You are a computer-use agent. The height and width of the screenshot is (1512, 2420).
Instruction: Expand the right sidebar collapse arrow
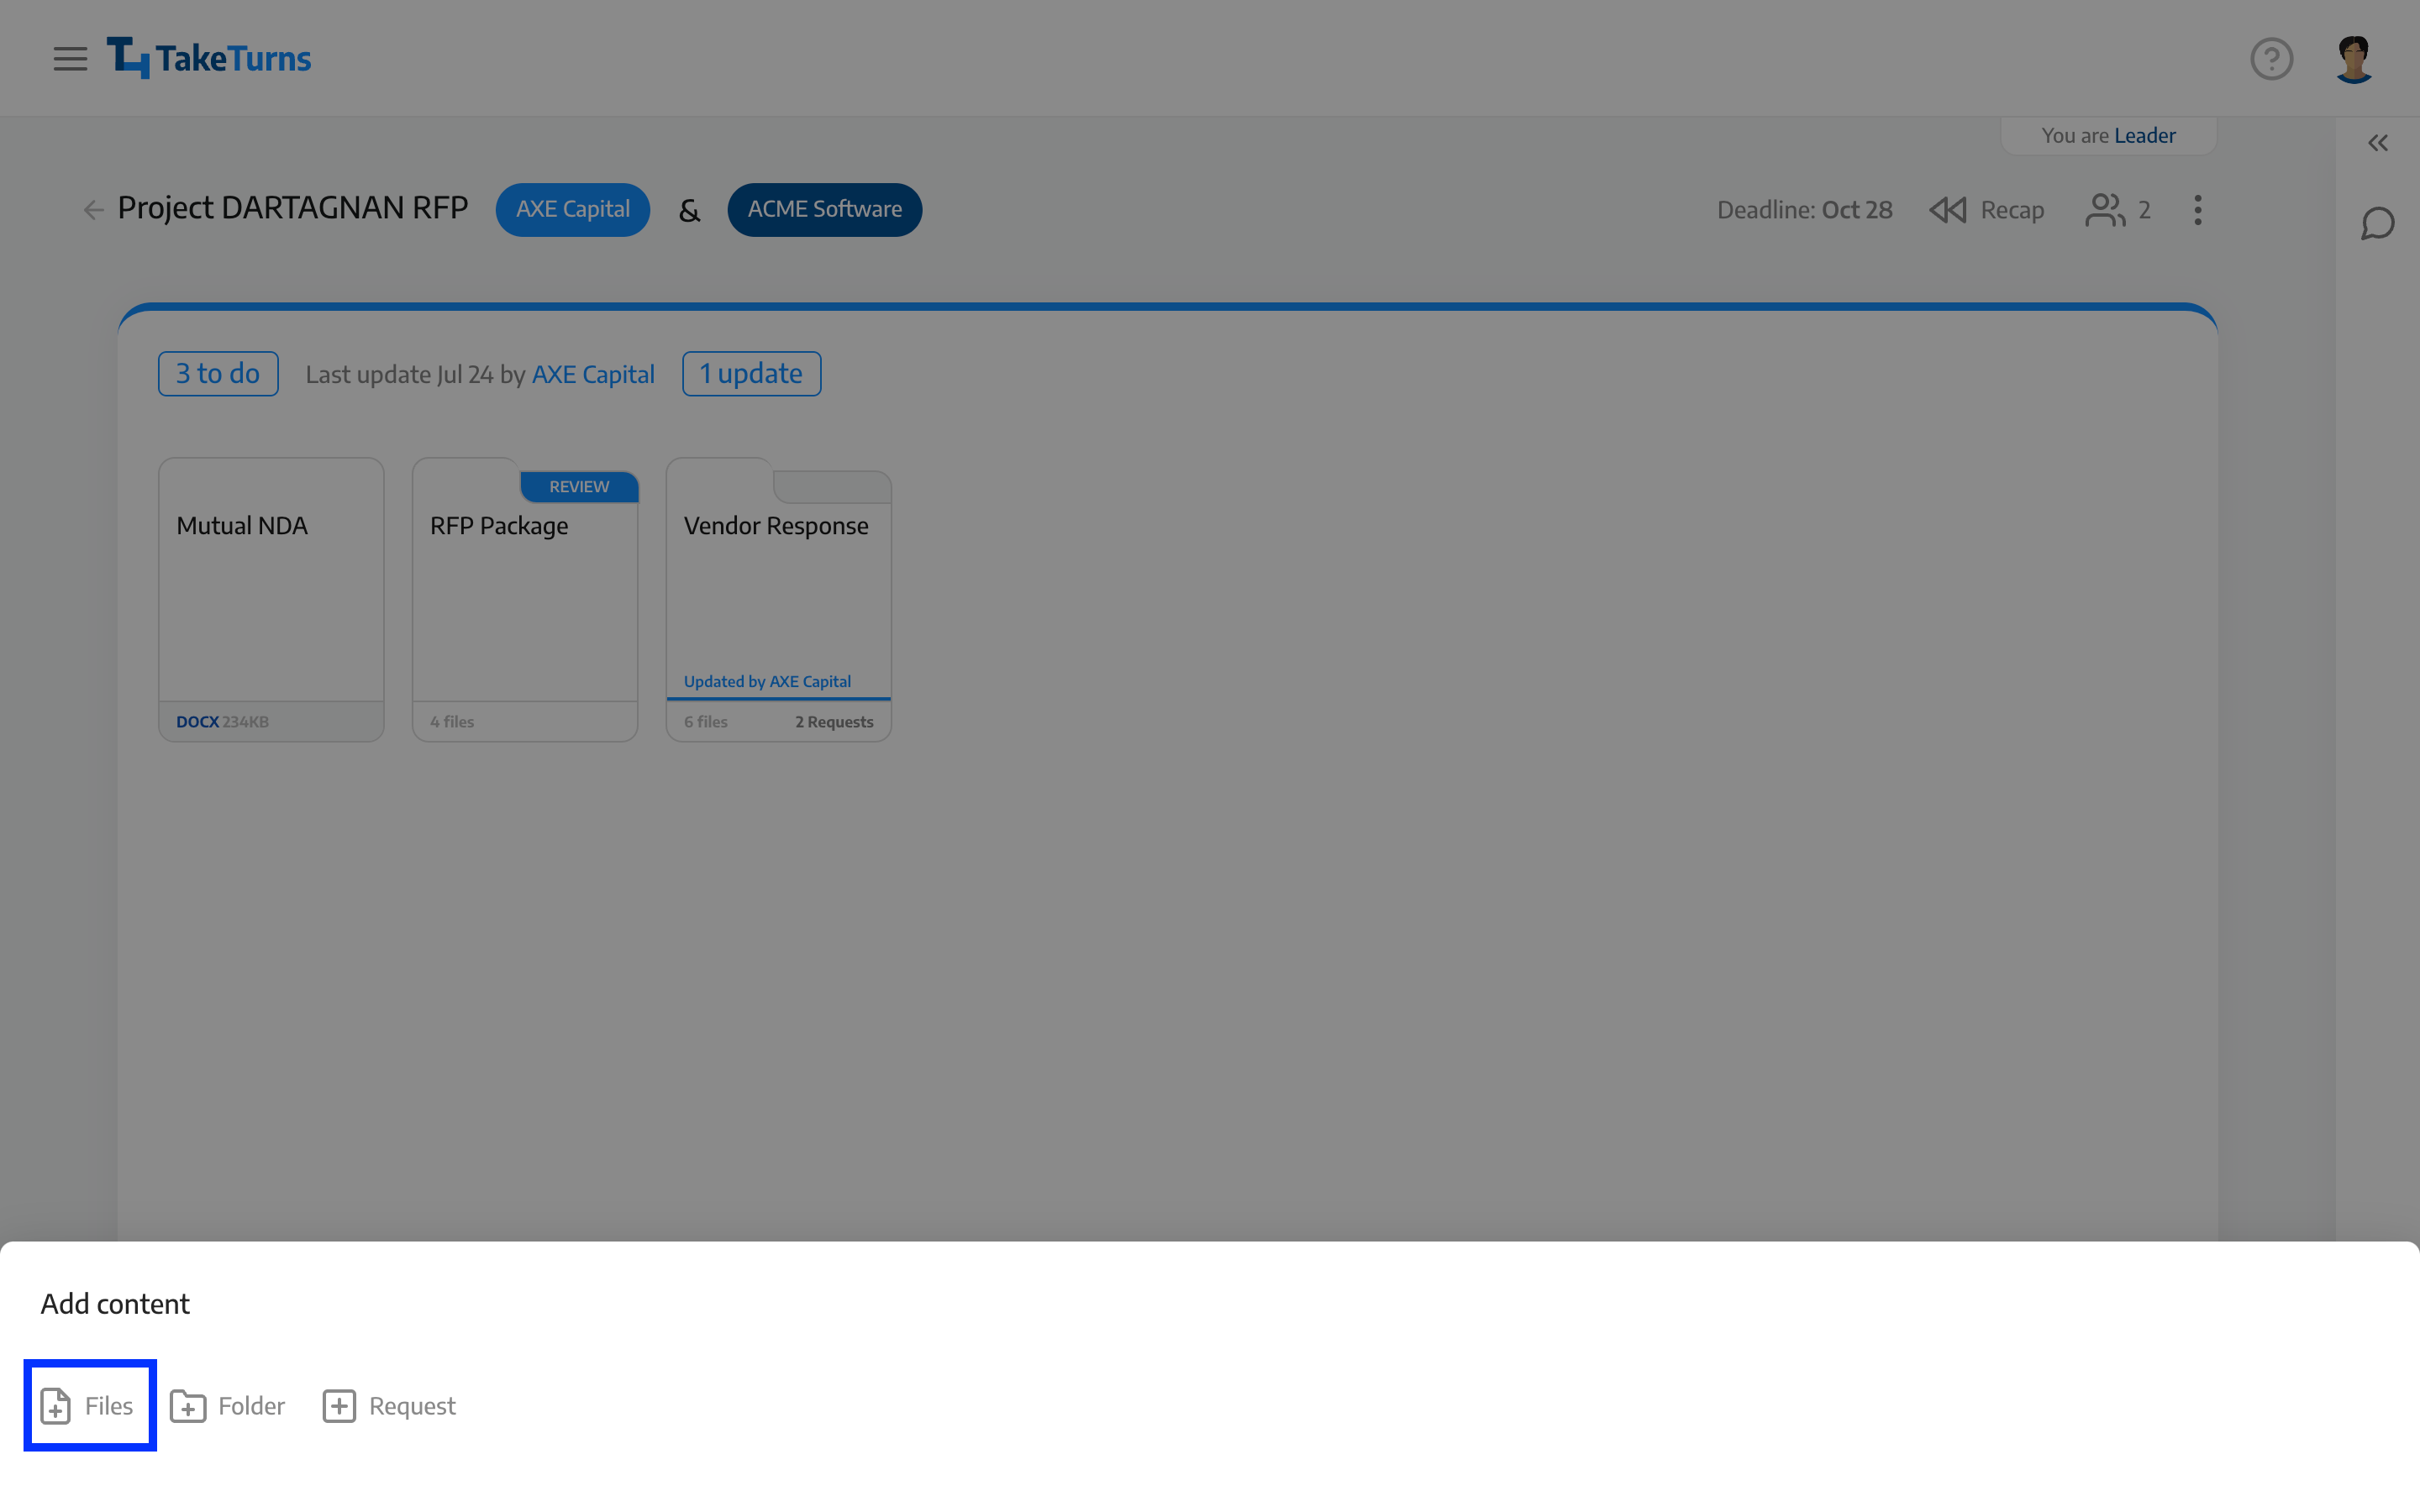point(2376,144)
